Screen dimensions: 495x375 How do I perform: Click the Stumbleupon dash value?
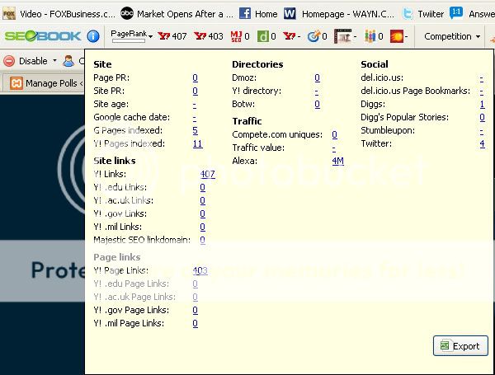[482, 130]
